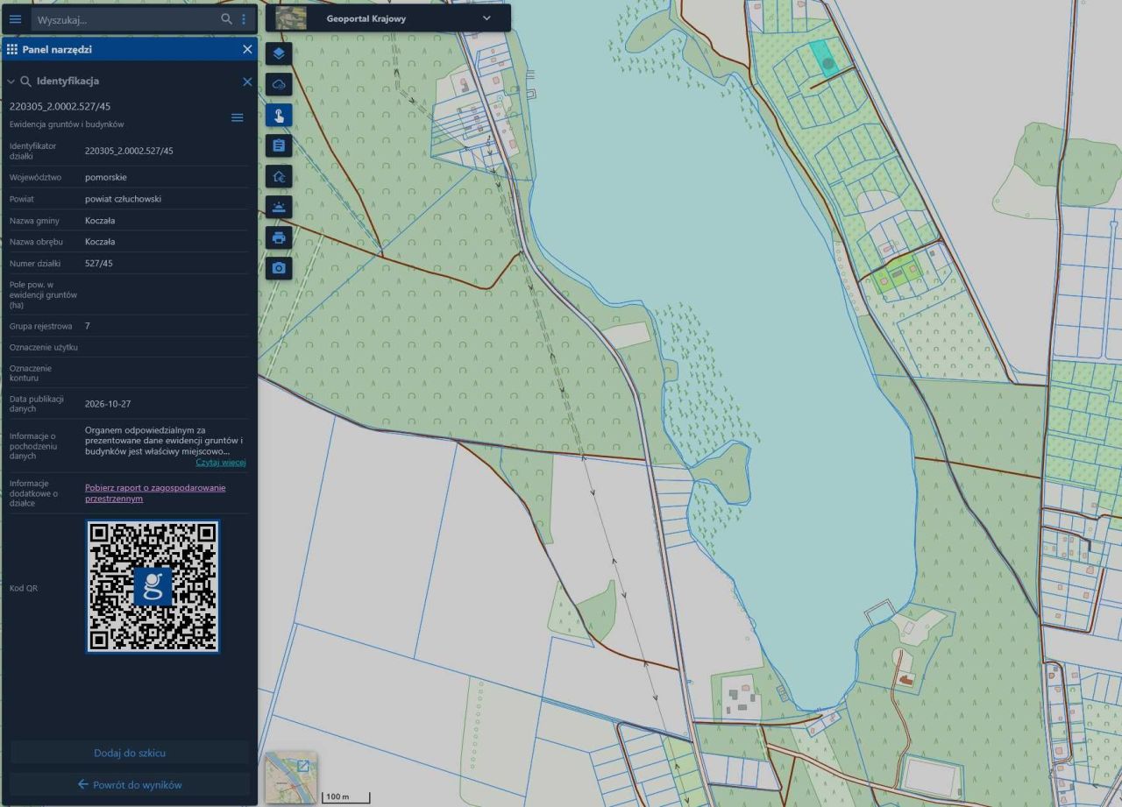This screenshot has width=1122, height=807.
Task: Click the Panel narzędzi grid icon
Action: (12, 50)
